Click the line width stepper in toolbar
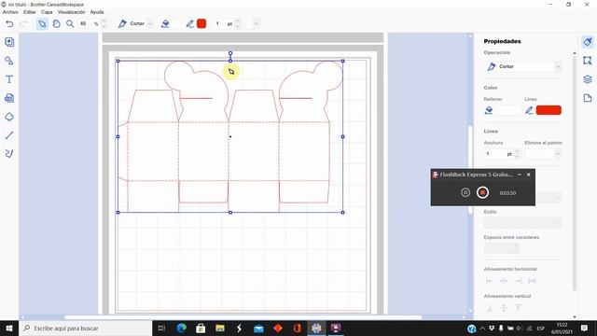Image resolution: width=597 pixels, height=336 pixels. click(x=238, y=23)
